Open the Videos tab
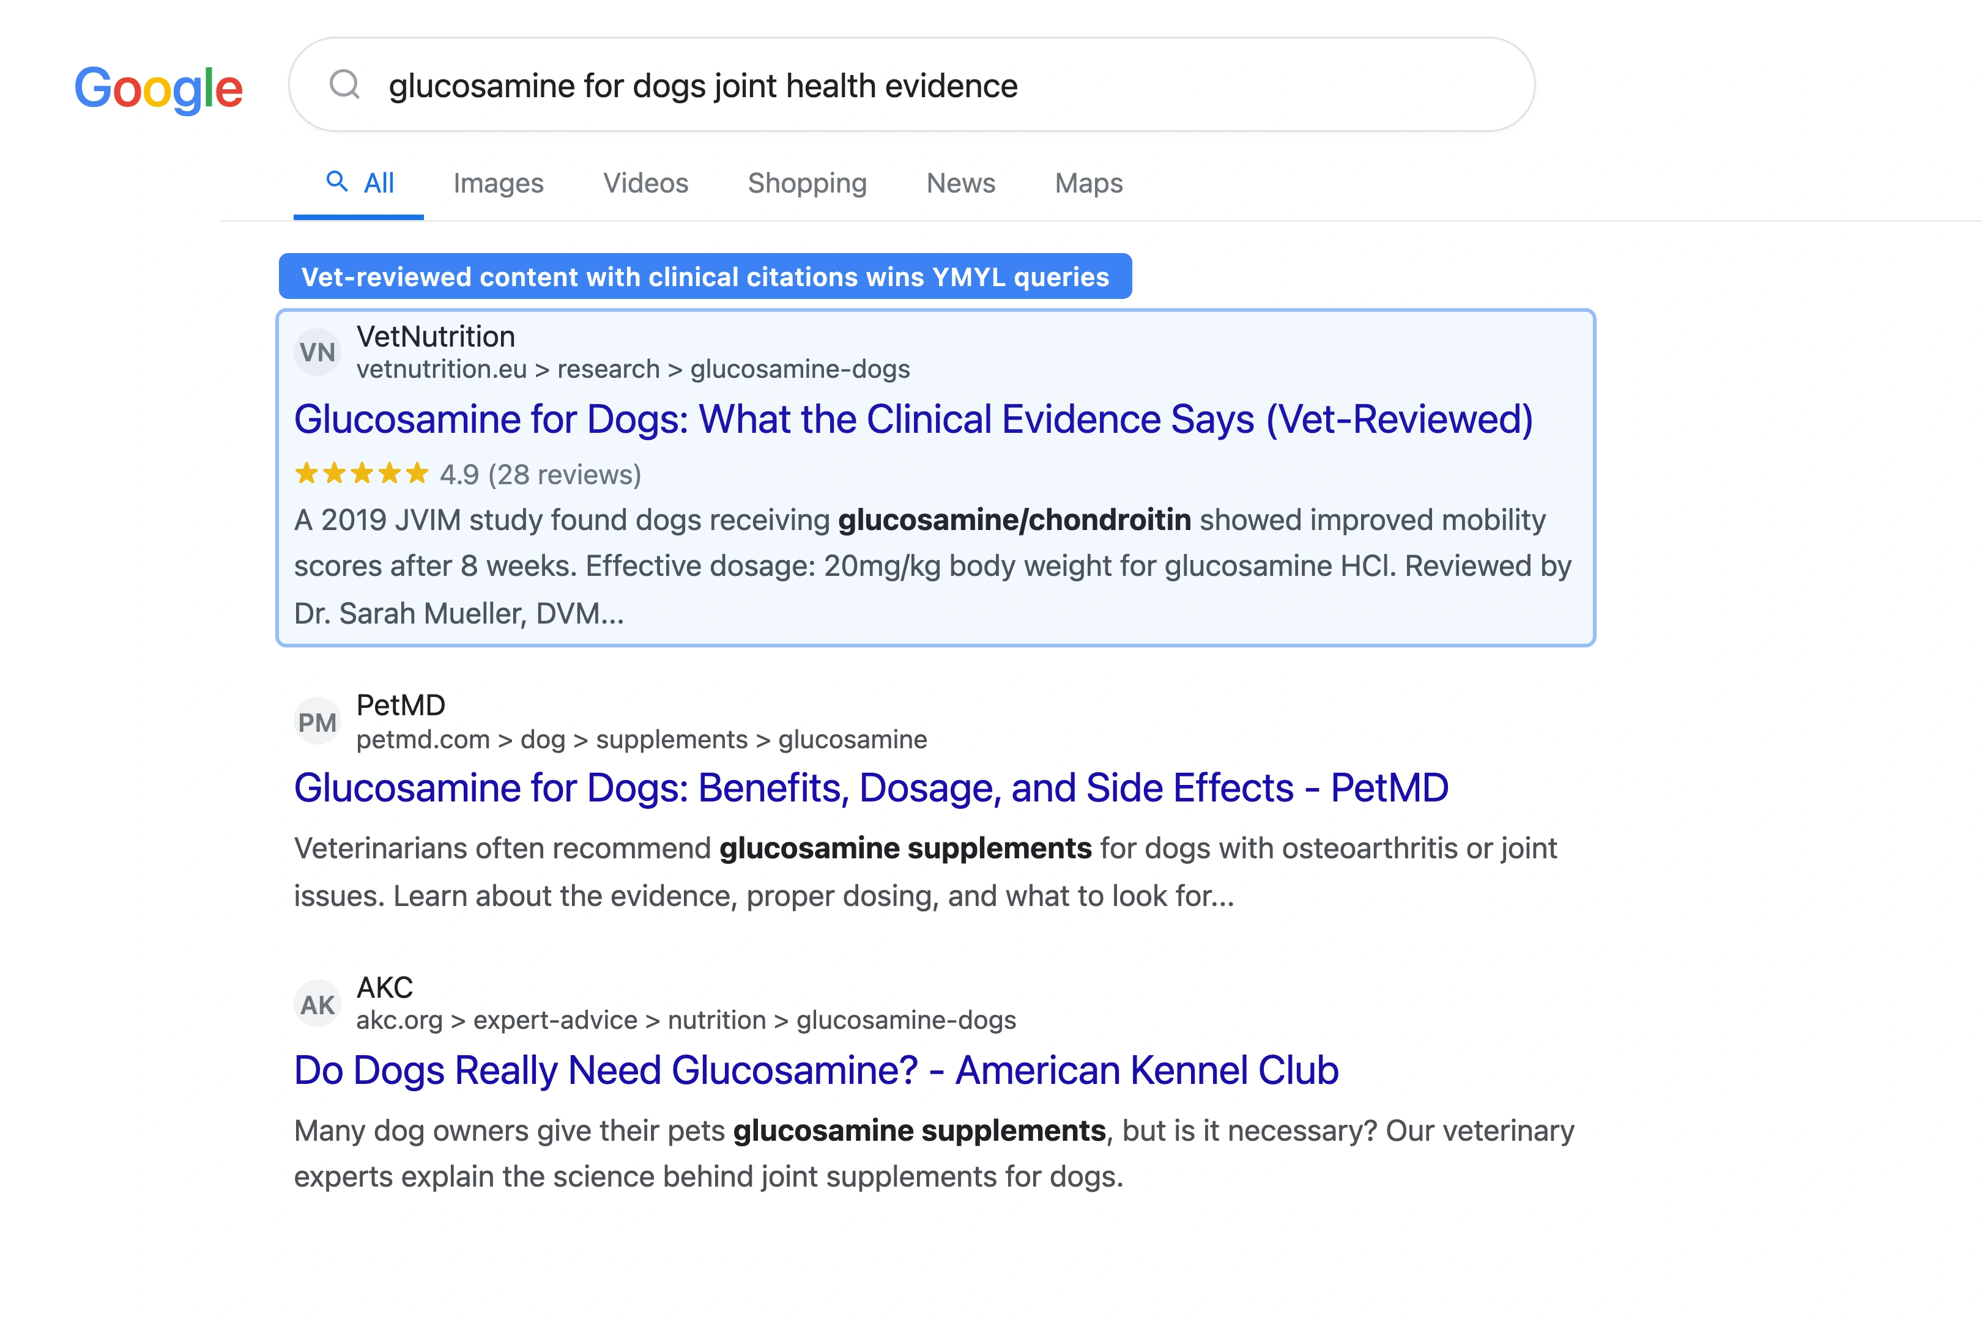Image resolution: width=1982 pixels, height=1326 pixels. (x=645, y=183)
